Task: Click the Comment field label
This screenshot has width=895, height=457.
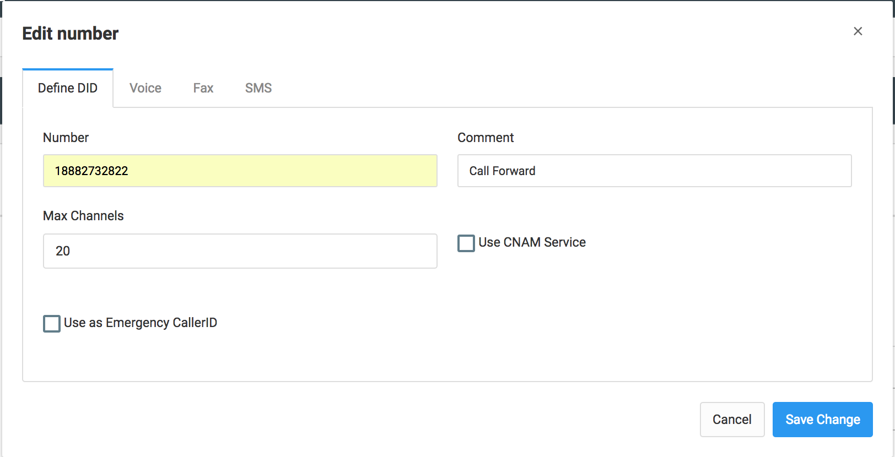Action: pos(486,138)
